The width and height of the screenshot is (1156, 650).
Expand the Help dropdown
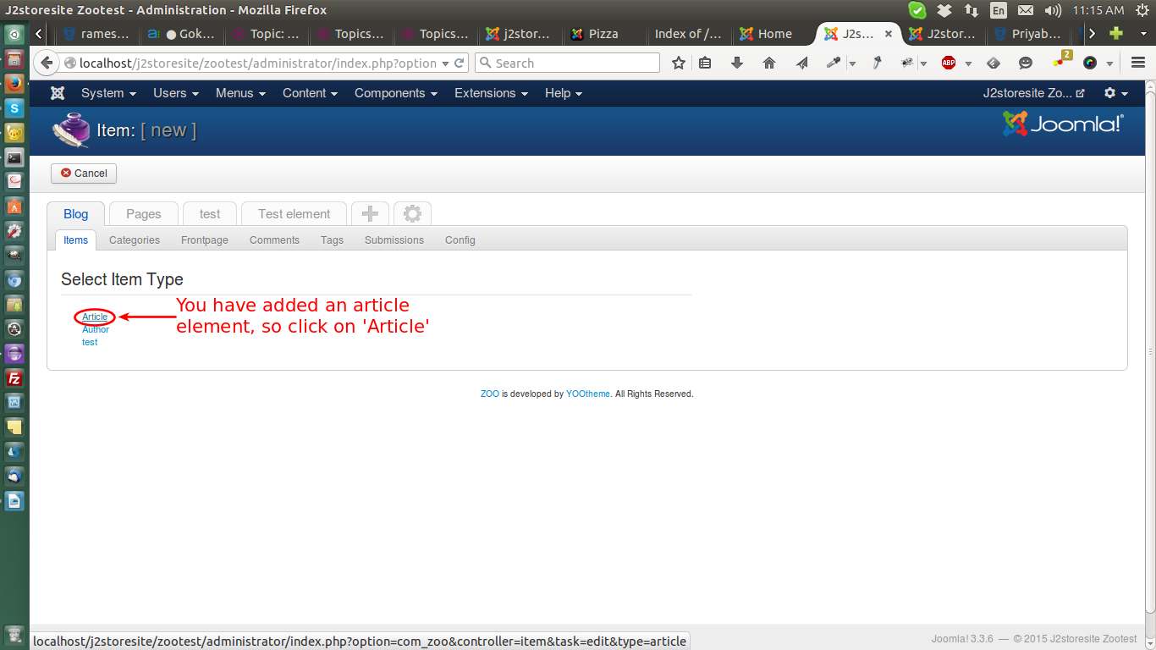point(564,93)
